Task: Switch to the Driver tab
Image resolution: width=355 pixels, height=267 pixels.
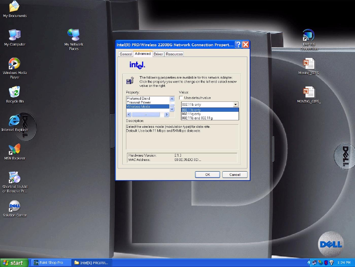Action: coord(158,54)
